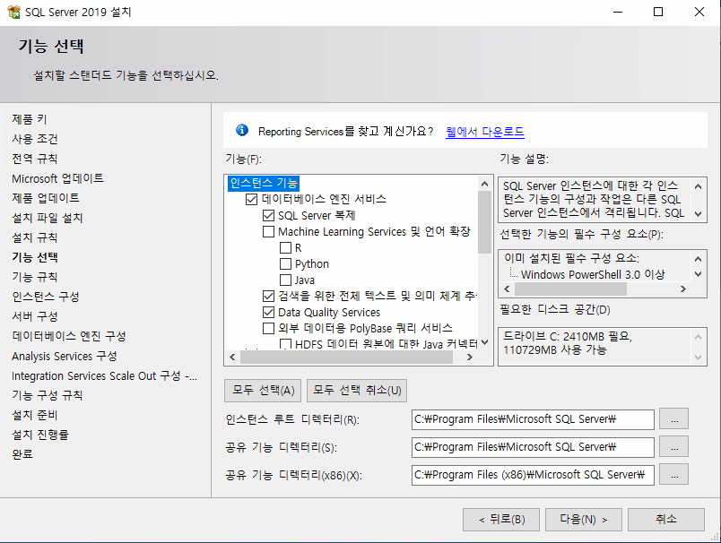Select 서버 구성 step in sidebar
This screenshot has width=721, height=543.
(35, 316)
